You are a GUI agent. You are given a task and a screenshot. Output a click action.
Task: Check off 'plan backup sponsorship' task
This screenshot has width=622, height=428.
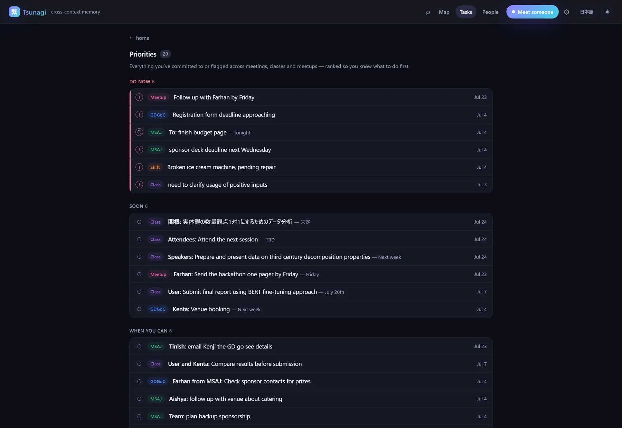[x=139, y=417]
